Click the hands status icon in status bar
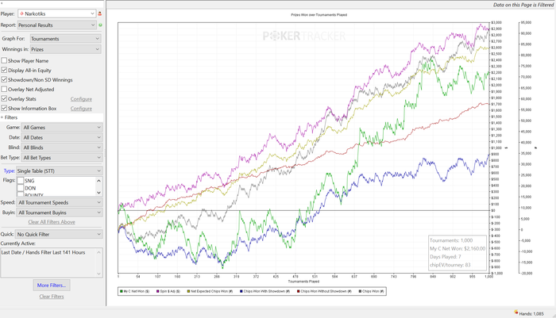Screen dimensions: 556x318 pos(516,312)
